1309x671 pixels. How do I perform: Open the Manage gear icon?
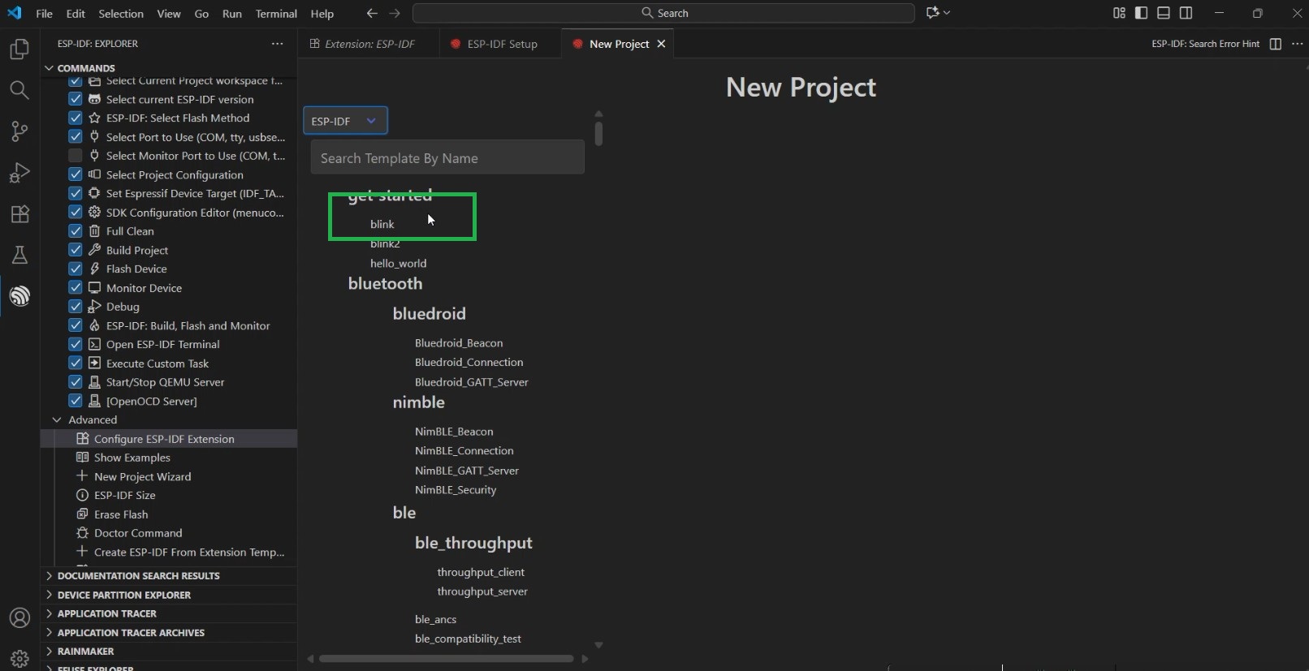click(x=19, y=659)
